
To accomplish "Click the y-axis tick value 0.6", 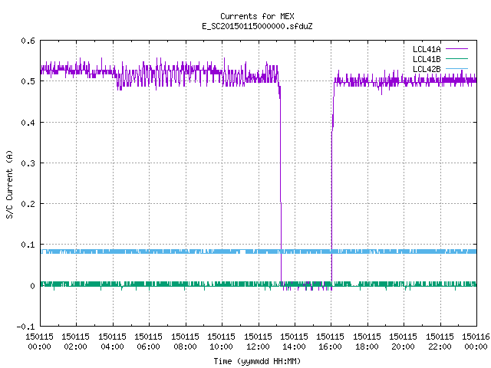I will pos(28,41).
